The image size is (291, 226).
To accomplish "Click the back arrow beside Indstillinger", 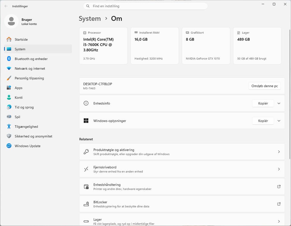I will 6,6.
